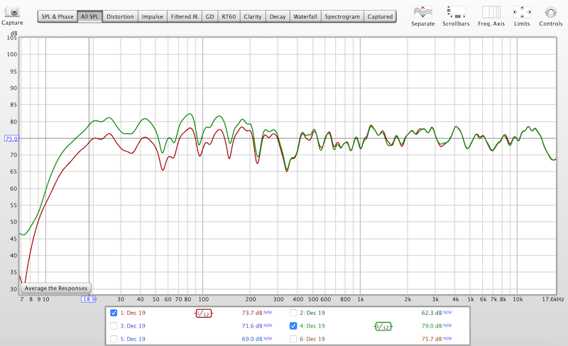Viewport: 568px width, 346px height.
Task: Open the RT60 tab
Action: point(229,16)
